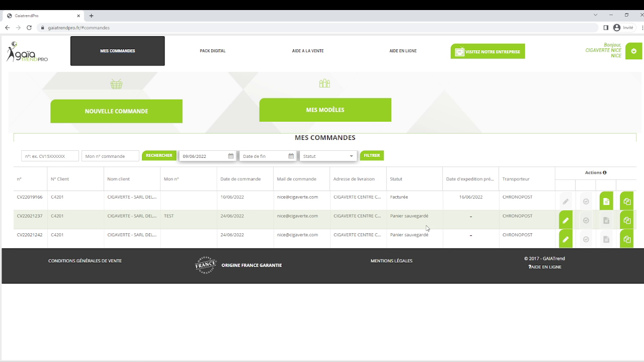The width and height of the screenshot is (644, 362).
Task: Open the Aide en Ligne top menu
Action: tap(403, 51)
